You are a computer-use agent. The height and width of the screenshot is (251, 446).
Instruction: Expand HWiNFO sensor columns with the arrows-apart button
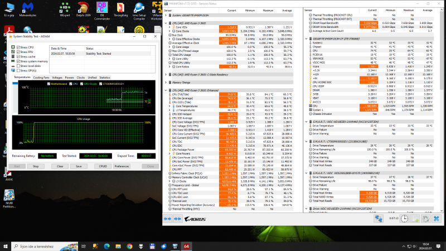point(168,219)
